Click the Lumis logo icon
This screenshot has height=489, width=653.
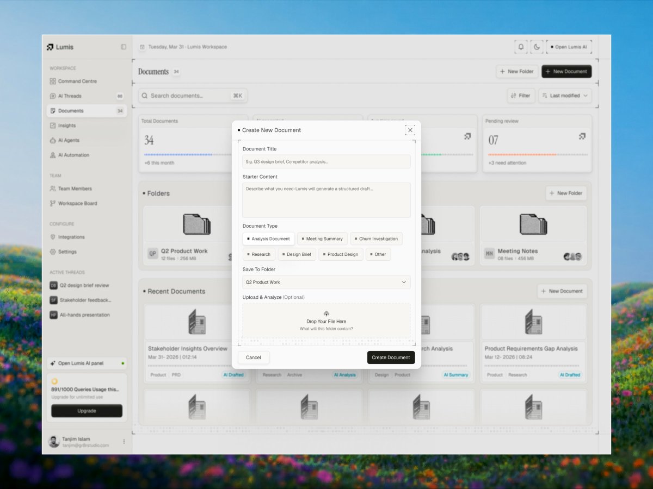(50, 47)
